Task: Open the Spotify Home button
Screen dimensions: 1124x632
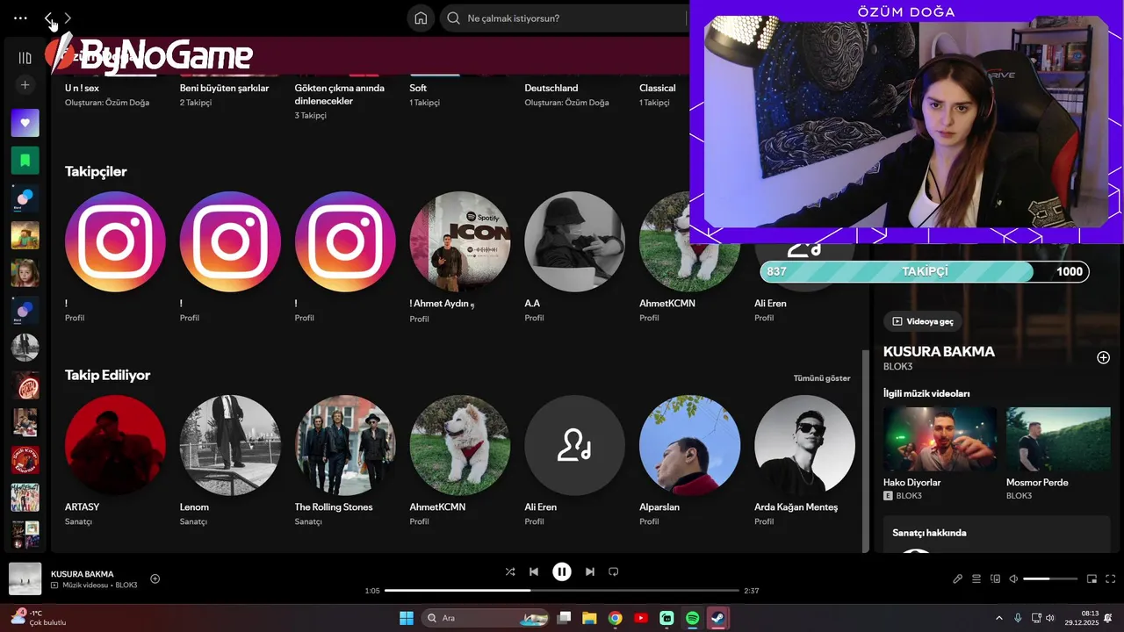Action: pyautogui.click(x=421, y=18)
